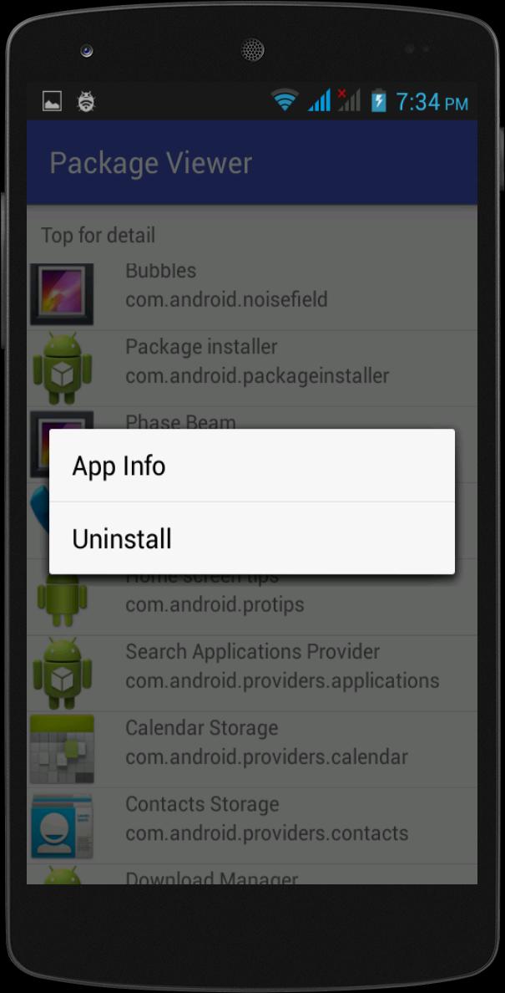Viewport: 505px width, 993px height.
Task: Tap the picture notification icon
Action: pyautogui.click(x=52, y=100)
